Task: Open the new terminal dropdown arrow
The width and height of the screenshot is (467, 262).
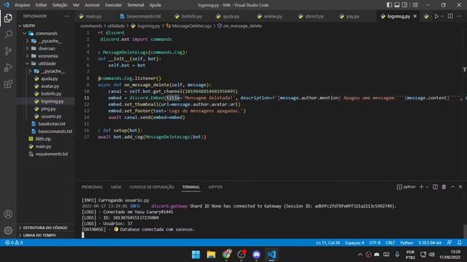Action: 427,187
